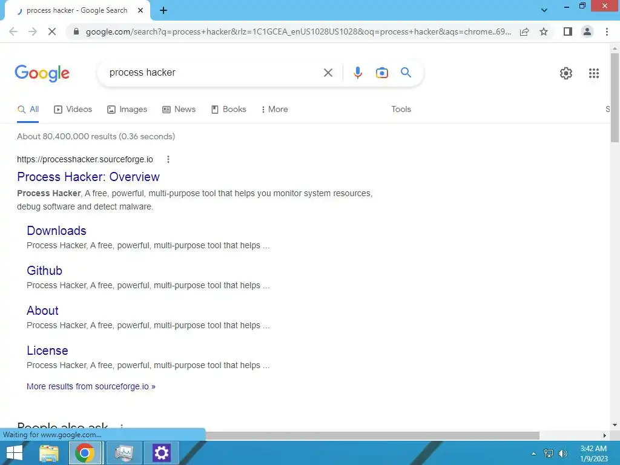Share this page from the address bar

tap(524, 31)
